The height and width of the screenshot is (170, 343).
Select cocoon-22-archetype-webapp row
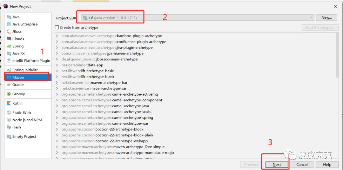point(195,141)
